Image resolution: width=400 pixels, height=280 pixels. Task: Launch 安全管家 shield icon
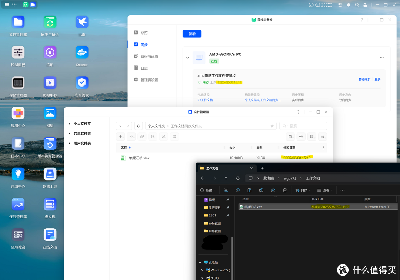[82, 83]
